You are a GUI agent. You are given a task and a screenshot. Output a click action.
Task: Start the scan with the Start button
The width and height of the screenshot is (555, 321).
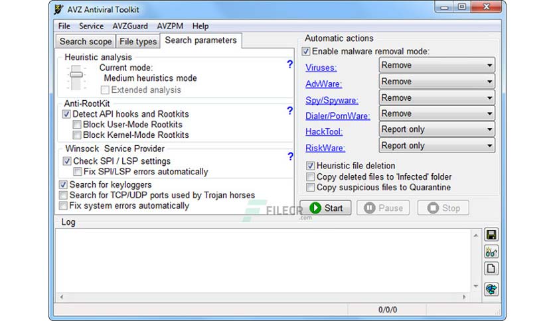tap(326, 208)
